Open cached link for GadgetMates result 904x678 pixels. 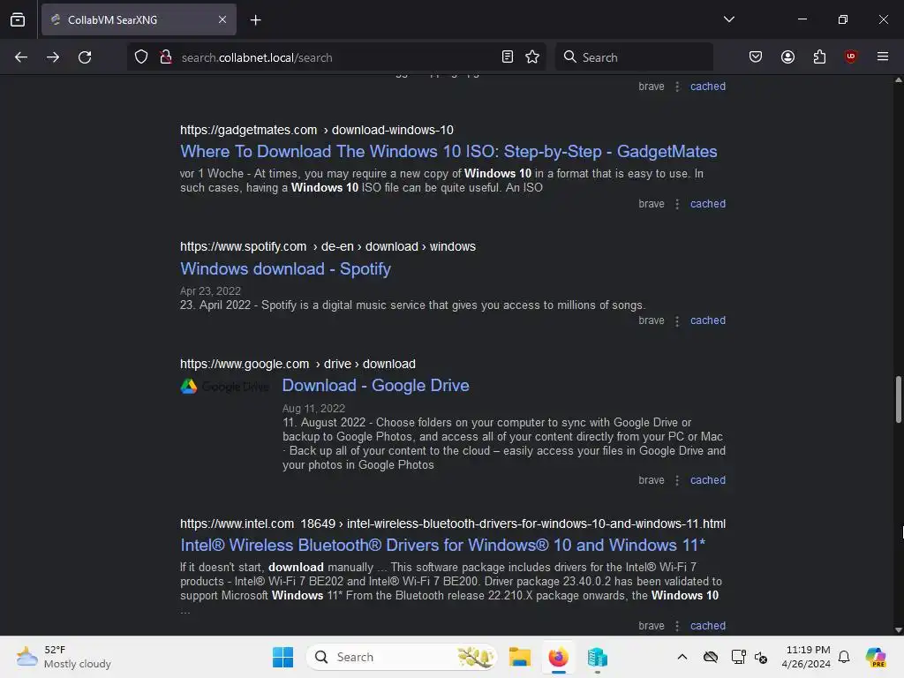(708, 204)
